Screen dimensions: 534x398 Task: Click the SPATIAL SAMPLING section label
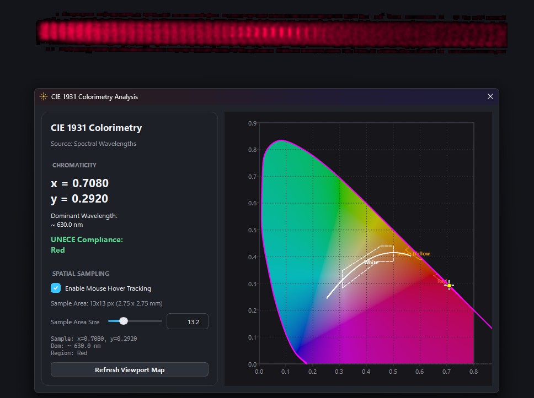[81, 274]
